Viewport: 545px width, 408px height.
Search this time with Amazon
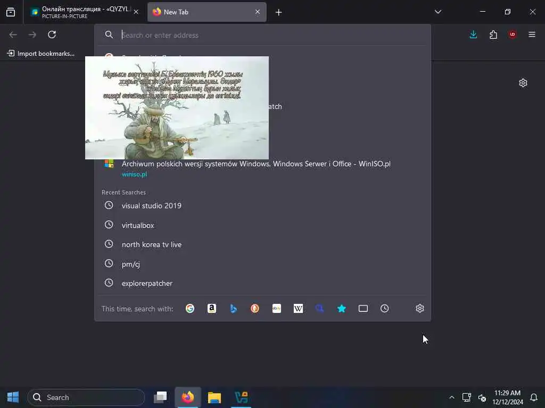212,309
